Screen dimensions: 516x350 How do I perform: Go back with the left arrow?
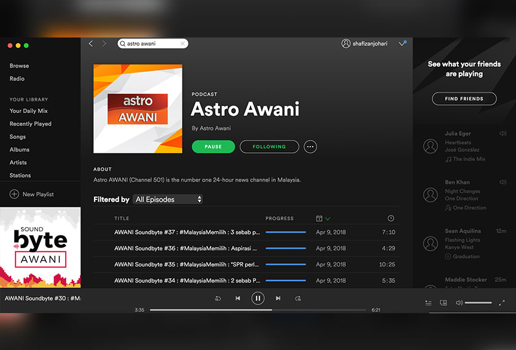[91, 44]
